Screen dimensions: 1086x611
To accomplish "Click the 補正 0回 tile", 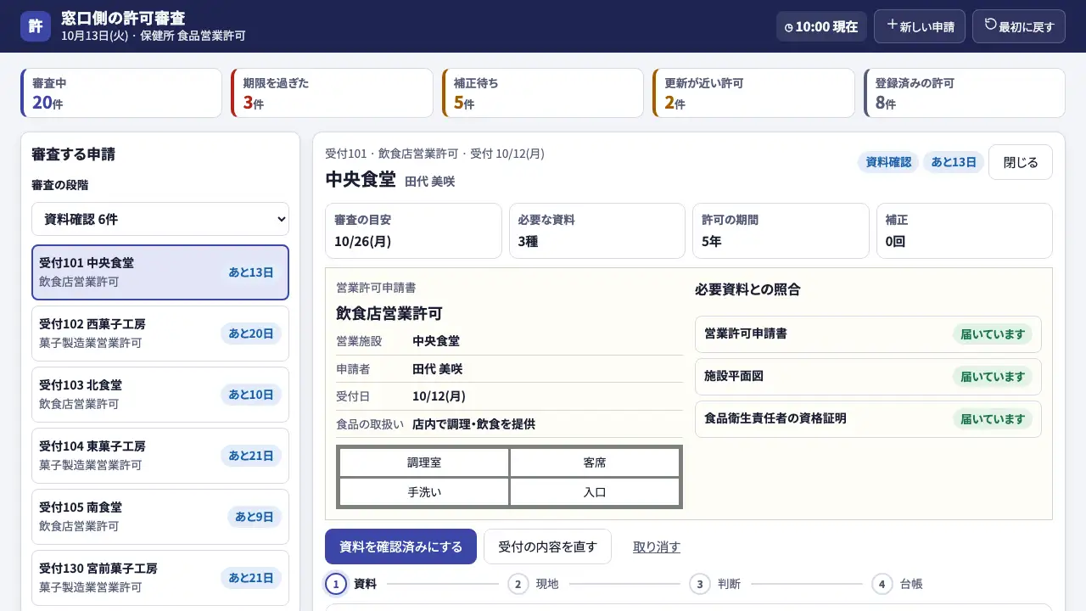I will [965, 231].
